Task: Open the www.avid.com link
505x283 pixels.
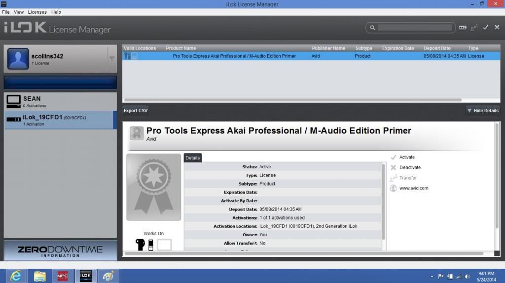Action: click(x=414, y=188)
